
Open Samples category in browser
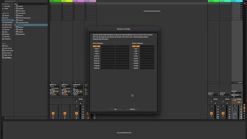pyautogui.click(x=6, y=34)
